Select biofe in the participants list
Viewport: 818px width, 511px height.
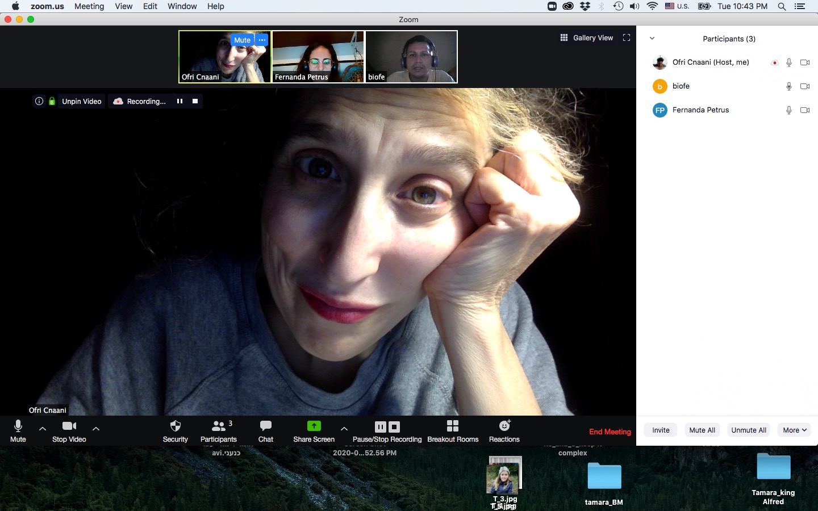[x=727, y=86]
